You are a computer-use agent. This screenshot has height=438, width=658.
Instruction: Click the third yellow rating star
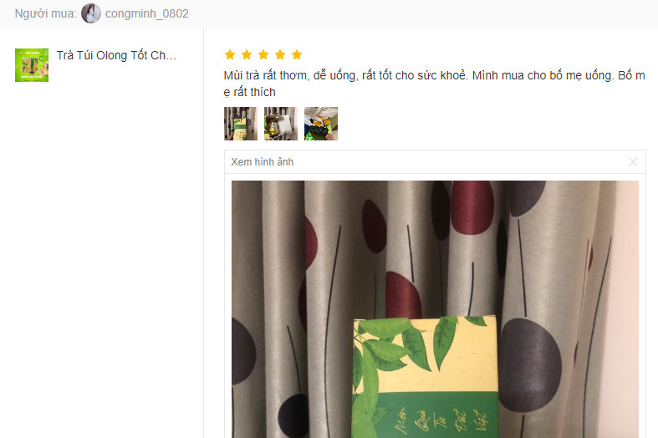coord(263,54)
